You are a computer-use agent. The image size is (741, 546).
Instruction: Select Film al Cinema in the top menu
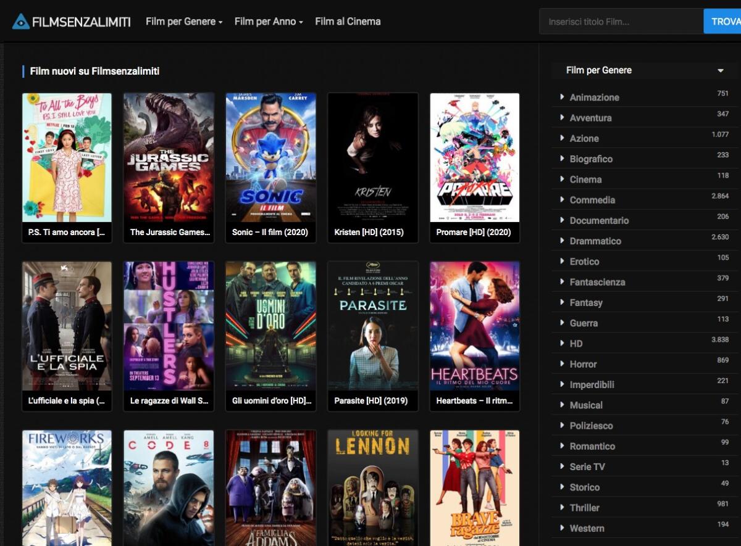[347, 20]
